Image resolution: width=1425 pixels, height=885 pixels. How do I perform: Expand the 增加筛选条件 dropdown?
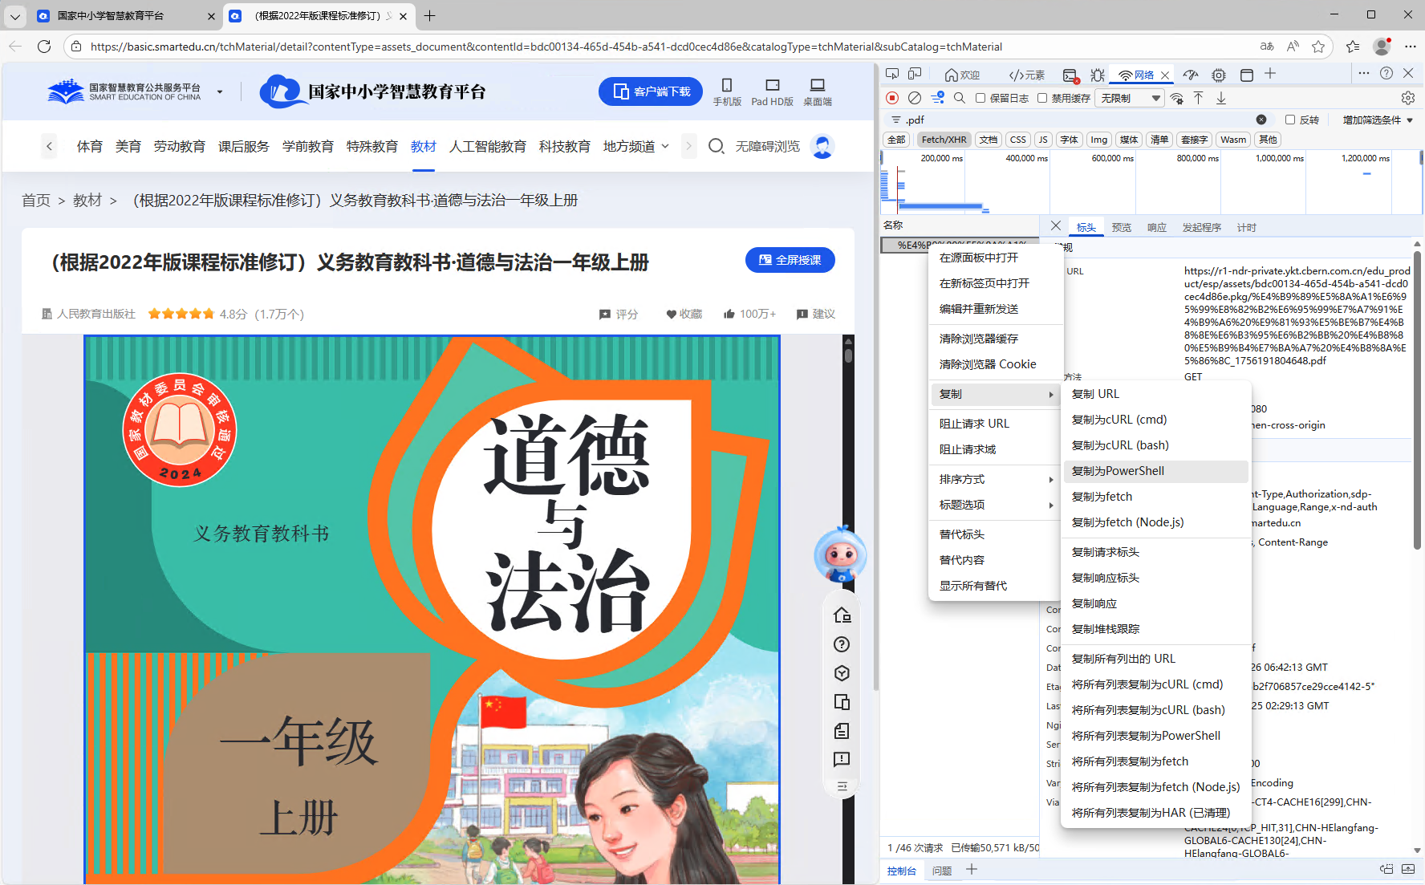pos(1378,120)
